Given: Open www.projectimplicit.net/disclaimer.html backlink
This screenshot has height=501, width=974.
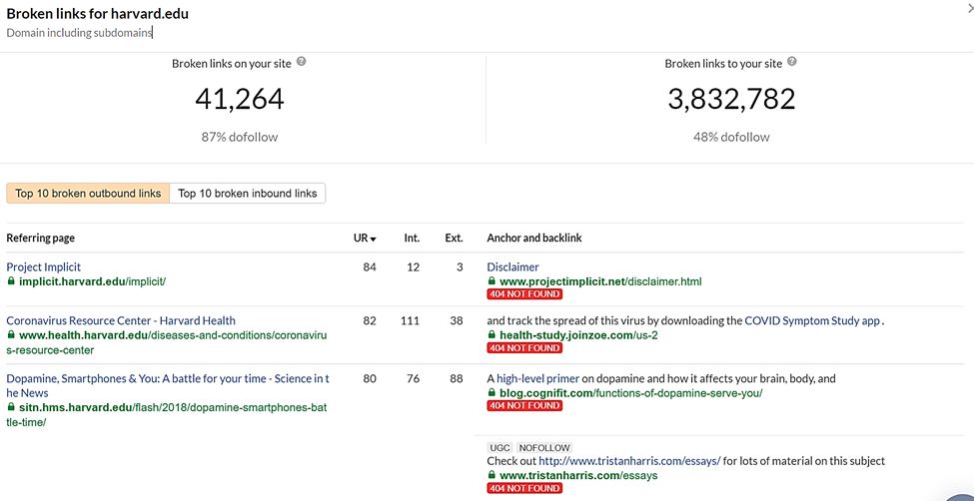Looking at the screenshot, I should pyautogui.click(x=600, y=281).
